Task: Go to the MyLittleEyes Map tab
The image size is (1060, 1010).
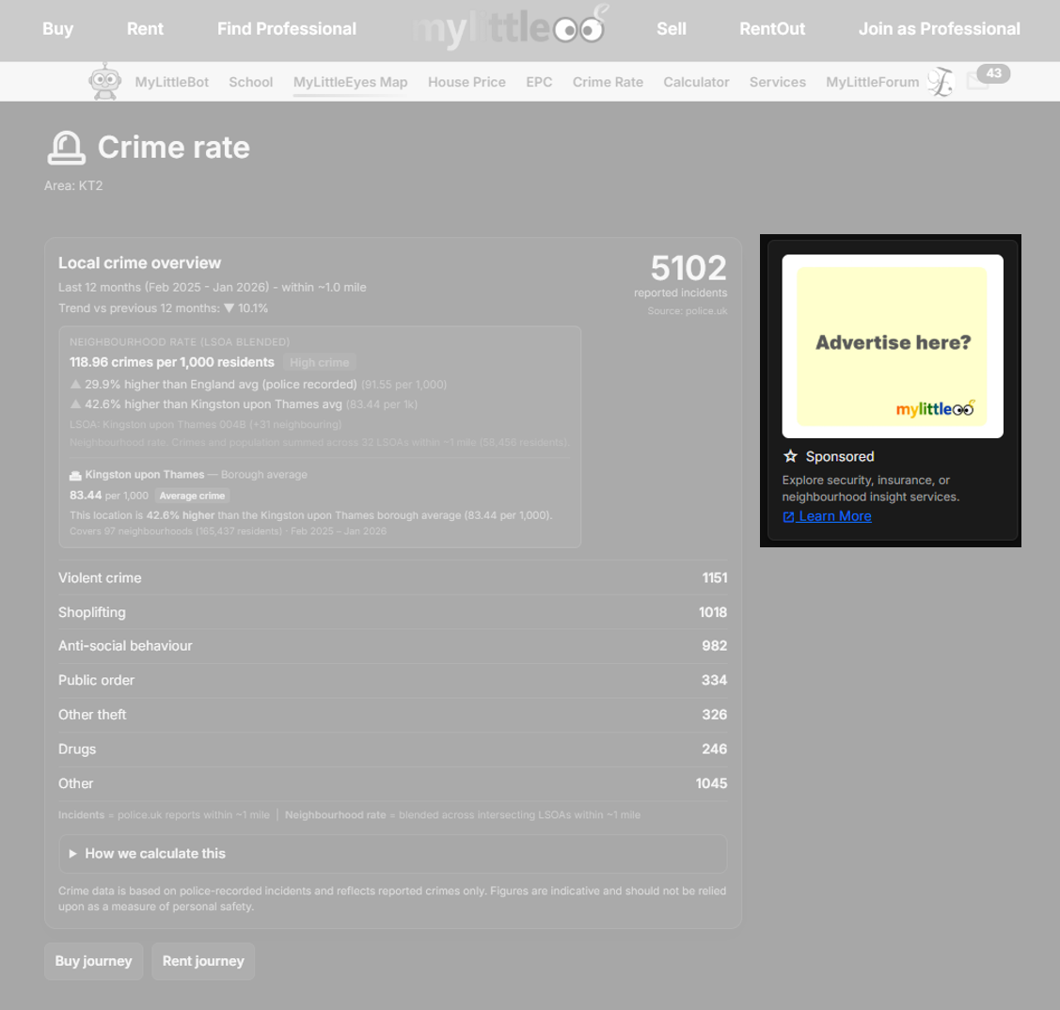Action: tap(350, 82)
